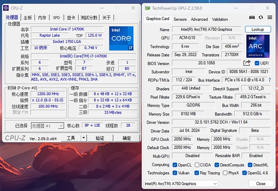The image size is (278, 191).
Task: Open the GPU-Z hamburger menu
Action: (270, 17)
